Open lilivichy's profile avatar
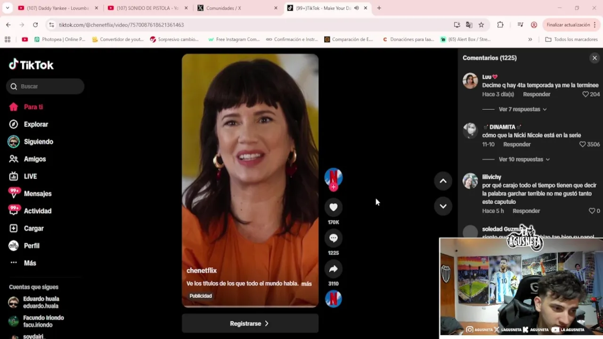The height and width of the screenshot is (339, 603). pyautogui.click(x=470, y=181)
